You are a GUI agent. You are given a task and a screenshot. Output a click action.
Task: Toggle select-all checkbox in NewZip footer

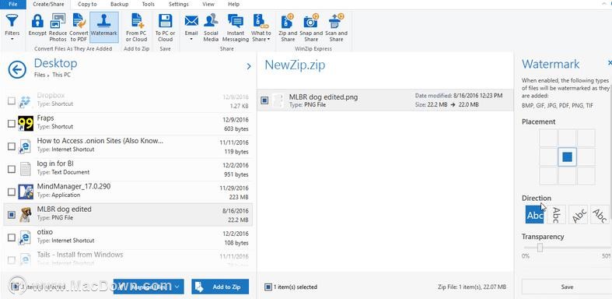tap(268, 287)
